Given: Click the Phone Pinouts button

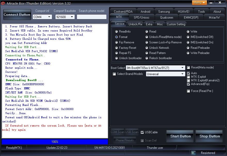Looking at the screenshot, I should click(x=125, y=140).
